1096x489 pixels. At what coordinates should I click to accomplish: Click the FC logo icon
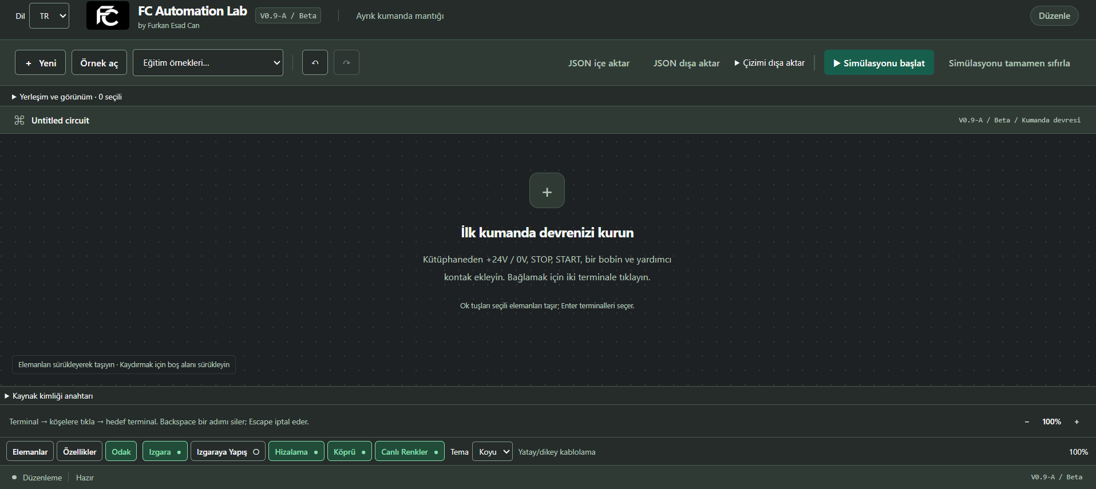(108, 15)
